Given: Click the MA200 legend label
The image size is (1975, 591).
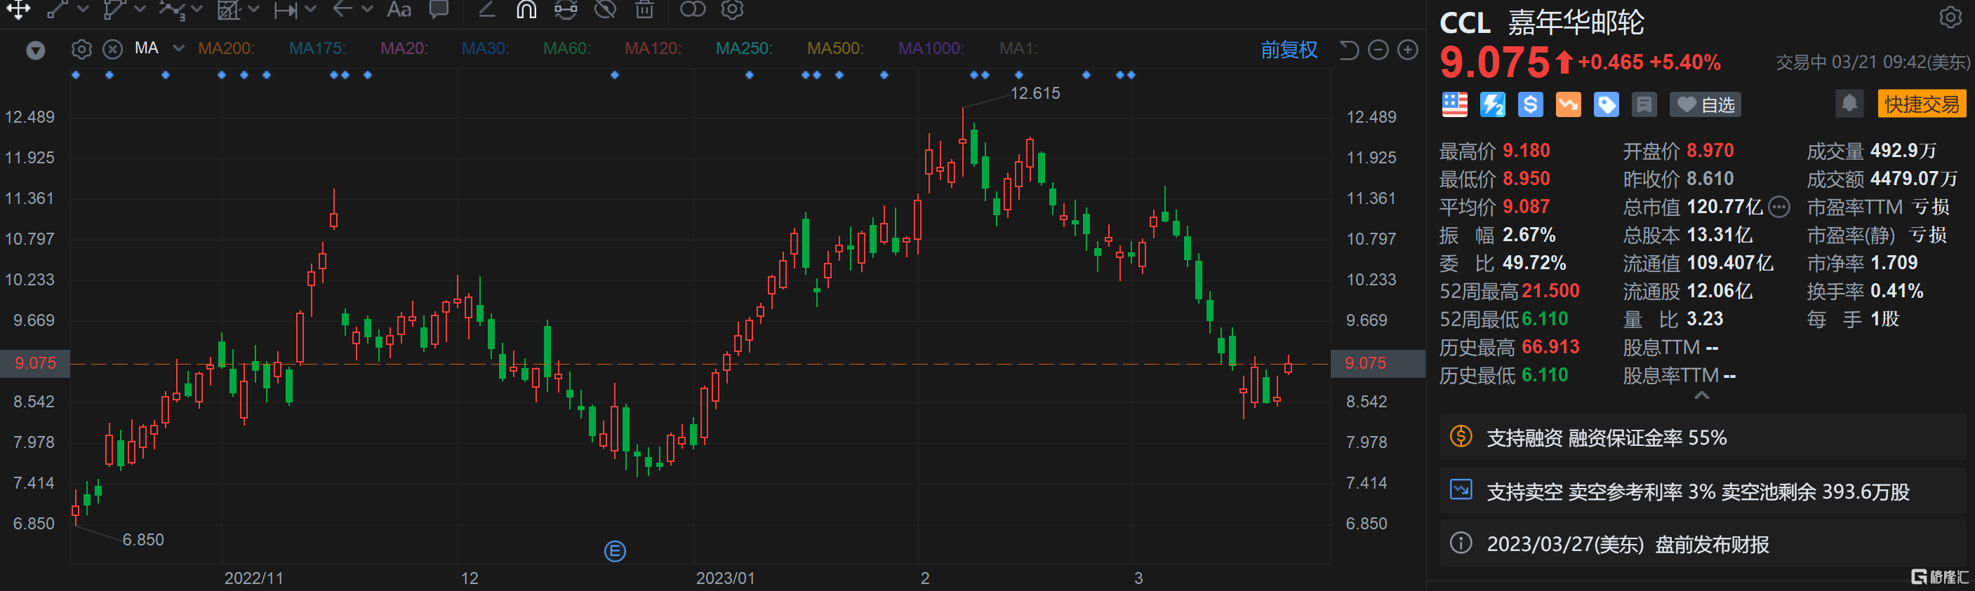Looking at the screenshot, I should (226, 48).
